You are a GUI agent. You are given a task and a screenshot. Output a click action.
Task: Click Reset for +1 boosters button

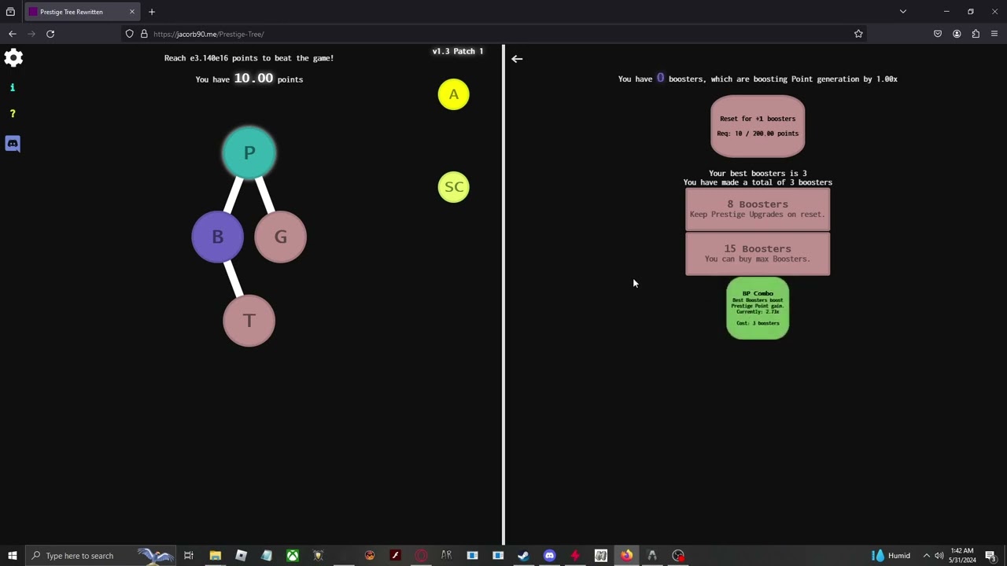click(758, 127)
